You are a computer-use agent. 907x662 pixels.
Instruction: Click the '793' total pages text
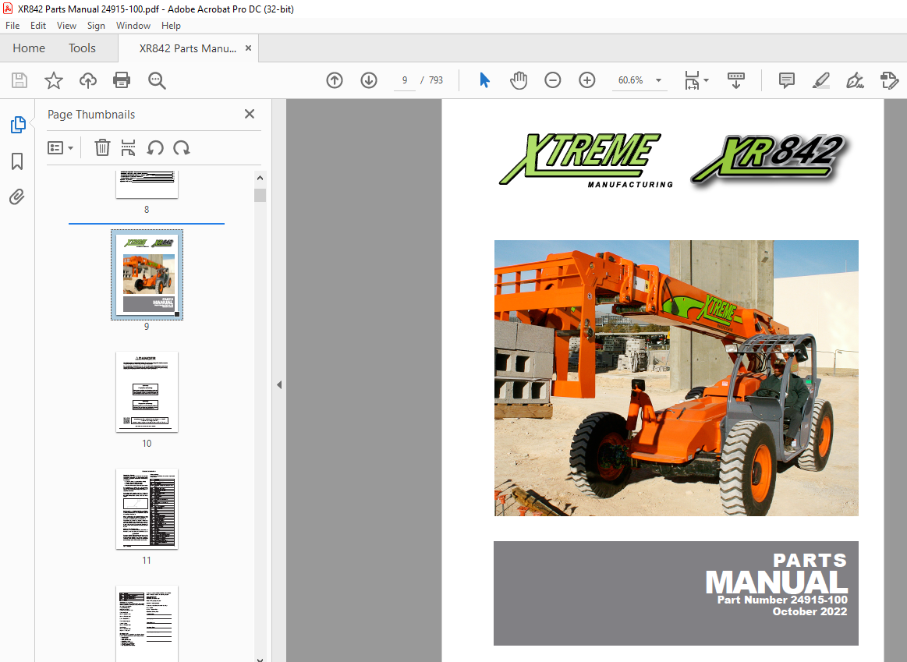[436, 80]
